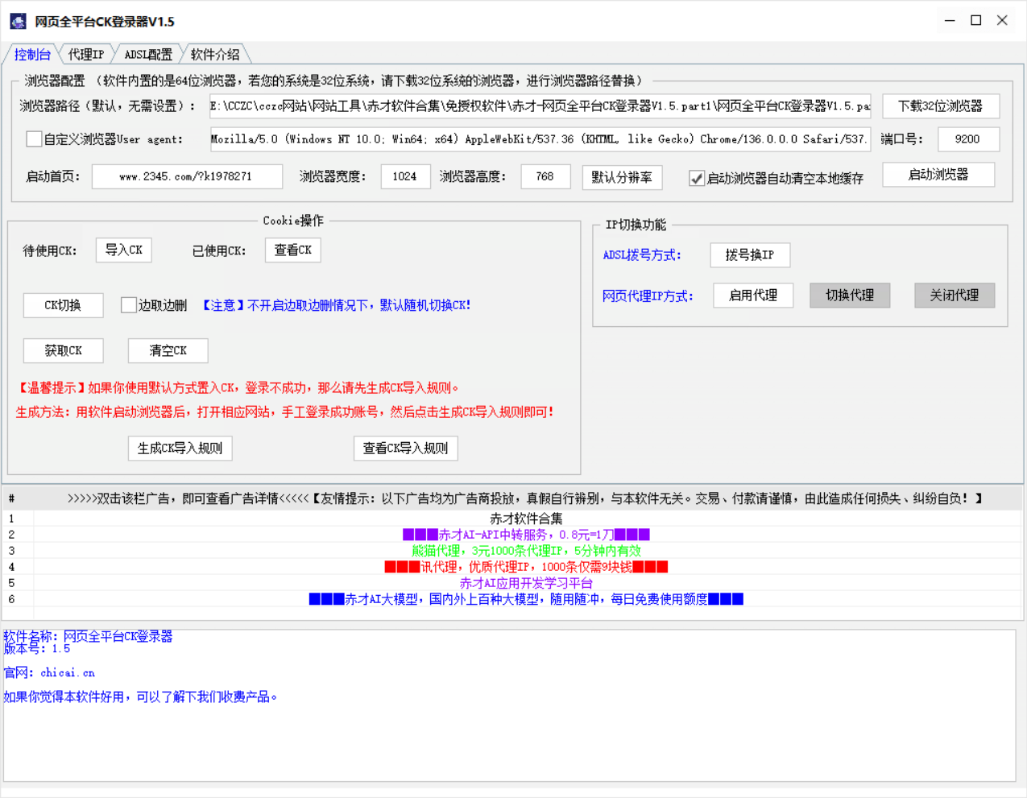
Task: Click 清空CK button
Action: click(168, 351)
